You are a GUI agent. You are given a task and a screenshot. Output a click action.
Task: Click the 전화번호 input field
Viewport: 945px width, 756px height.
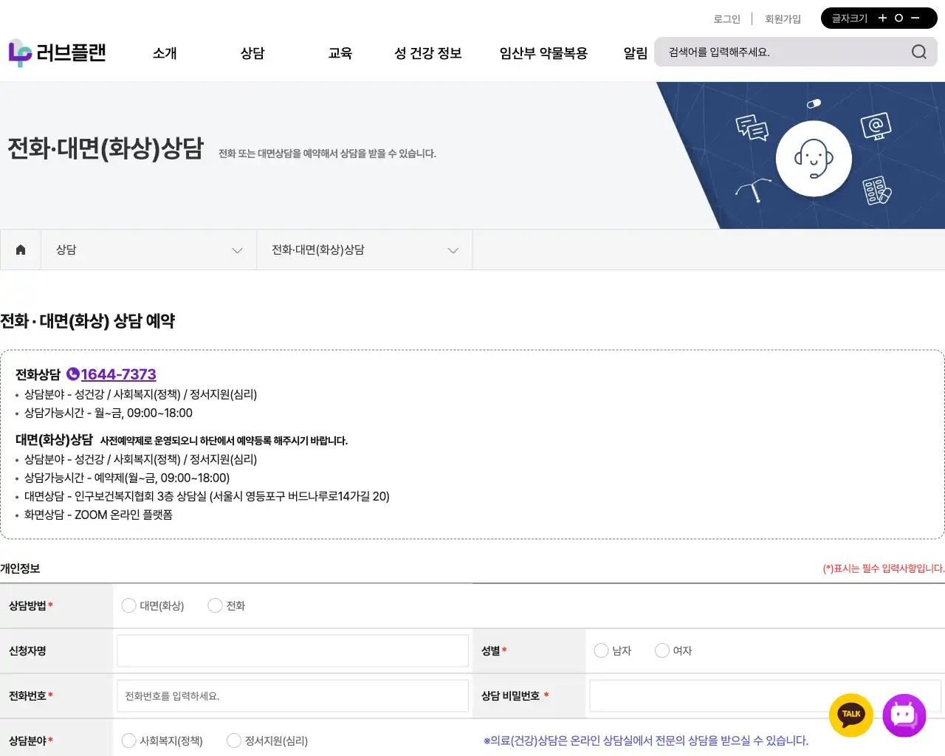(x=292, y=695)
